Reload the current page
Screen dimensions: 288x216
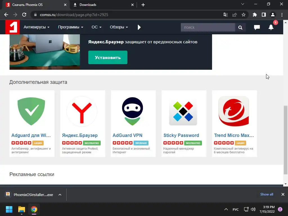(24, 15)
